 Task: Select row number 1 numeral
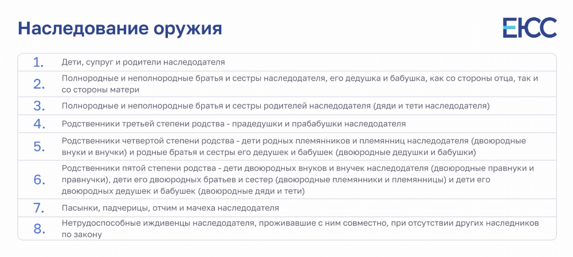tap(39, 62)
